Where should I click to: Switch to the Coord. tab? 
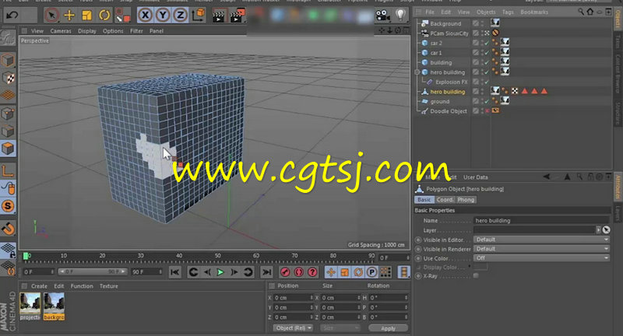coord(445,200)
